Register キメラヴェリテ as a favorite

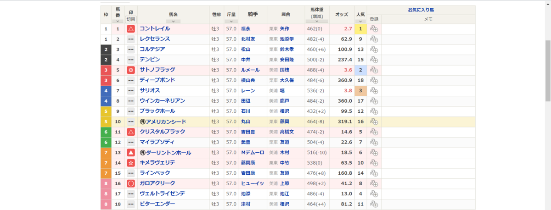click(x=374, y=163)
